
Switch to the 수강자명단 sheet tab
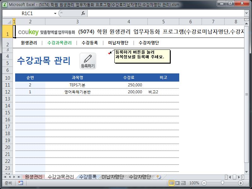click(140, 177)
